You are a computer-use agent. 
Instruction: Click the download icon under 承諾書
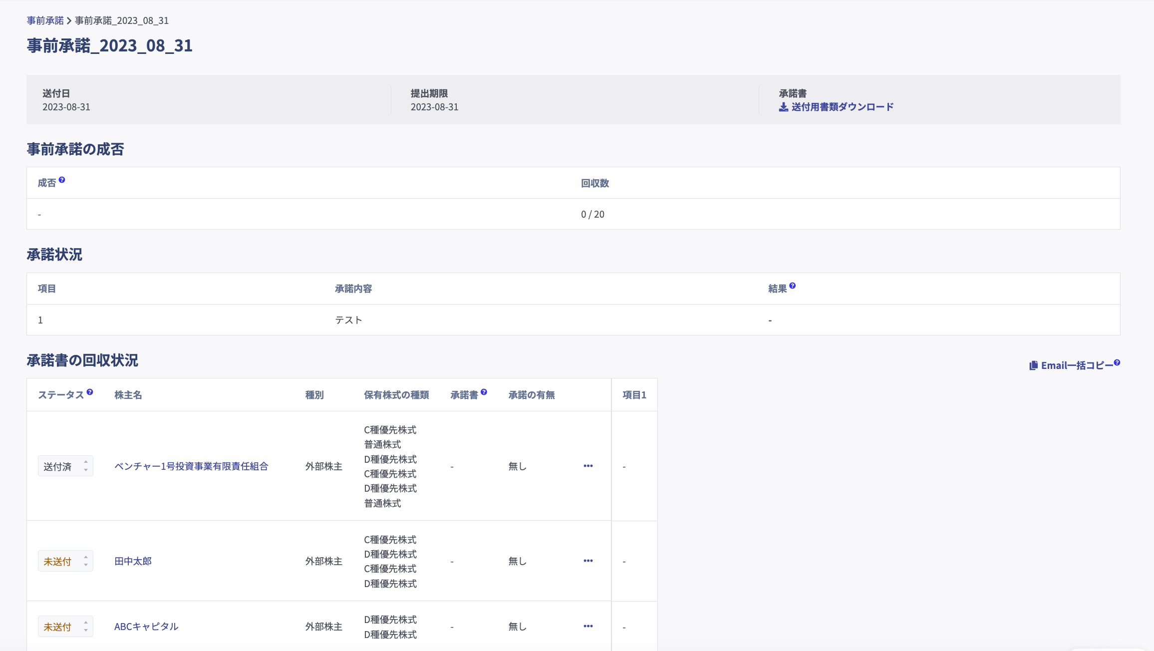point(784,107)
